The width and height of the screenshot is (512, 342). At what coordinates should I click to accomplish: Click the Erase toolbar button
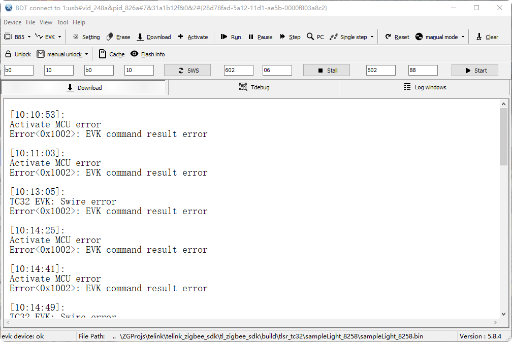coord(118,37)
